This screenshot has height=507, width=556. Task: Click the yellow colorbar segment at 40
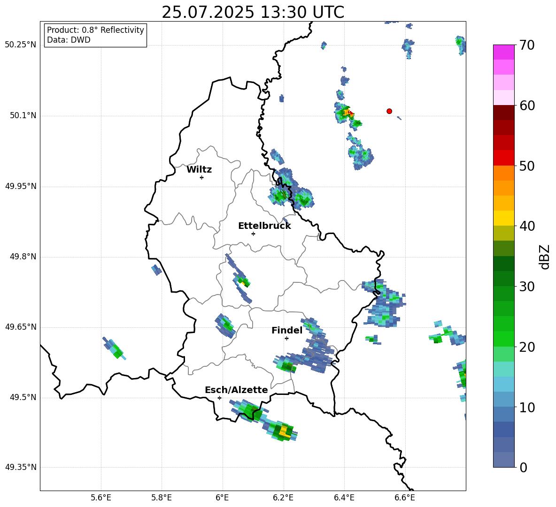pos(503,218)
